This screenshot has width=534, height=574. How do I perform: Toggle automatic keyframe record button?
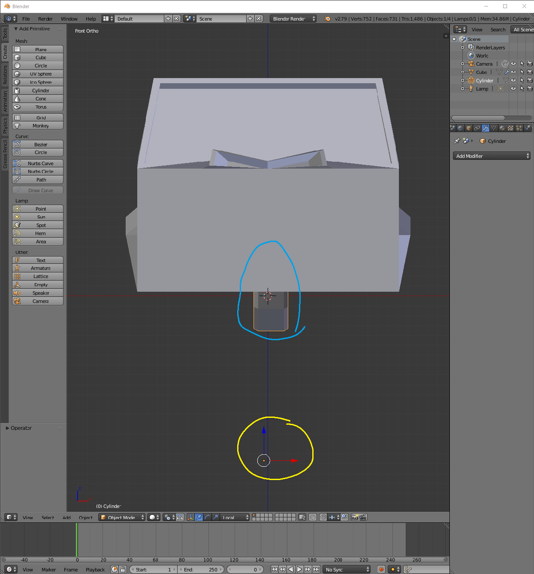[x=381, y=569]
